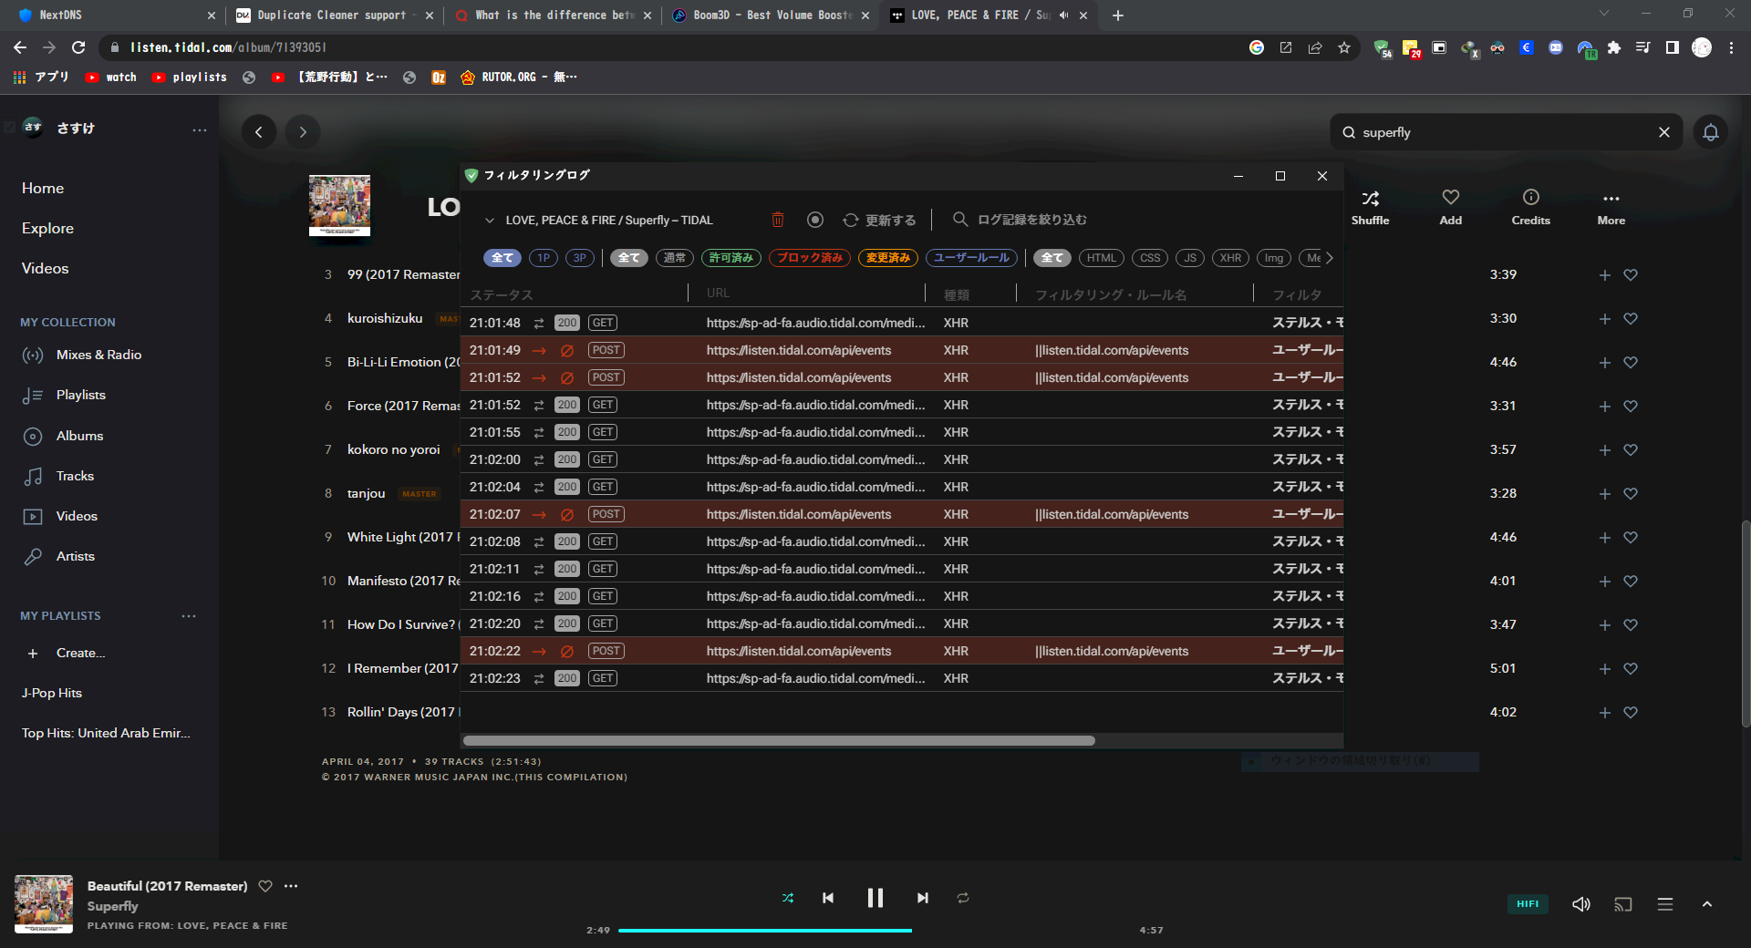Add 99 (2017 Remaster) to playlist
The width and height of the screenshot is (1751, 948).
[x=1605, y=275]
